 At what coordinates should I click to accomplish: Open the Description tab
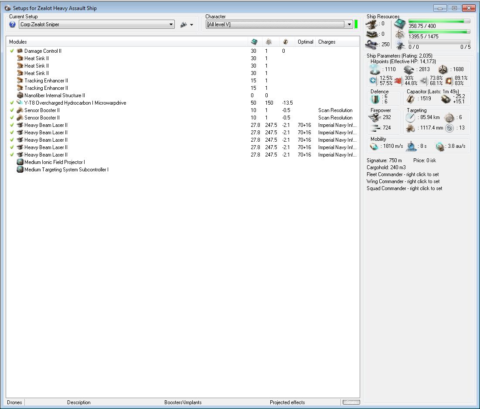(x=78, y=402)
